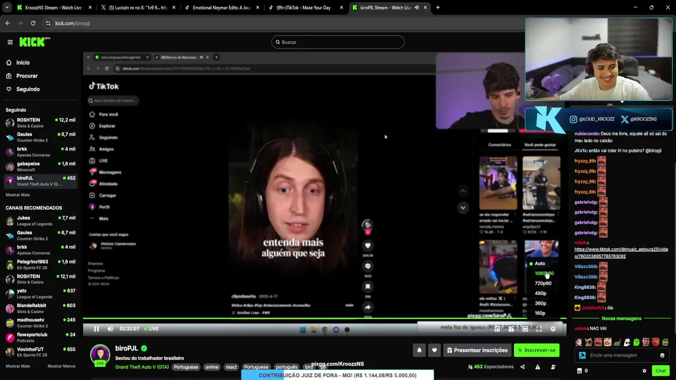Open the chat shop icon
The width and height of the screenshot is (676, 380).
(x=579, y=371)
